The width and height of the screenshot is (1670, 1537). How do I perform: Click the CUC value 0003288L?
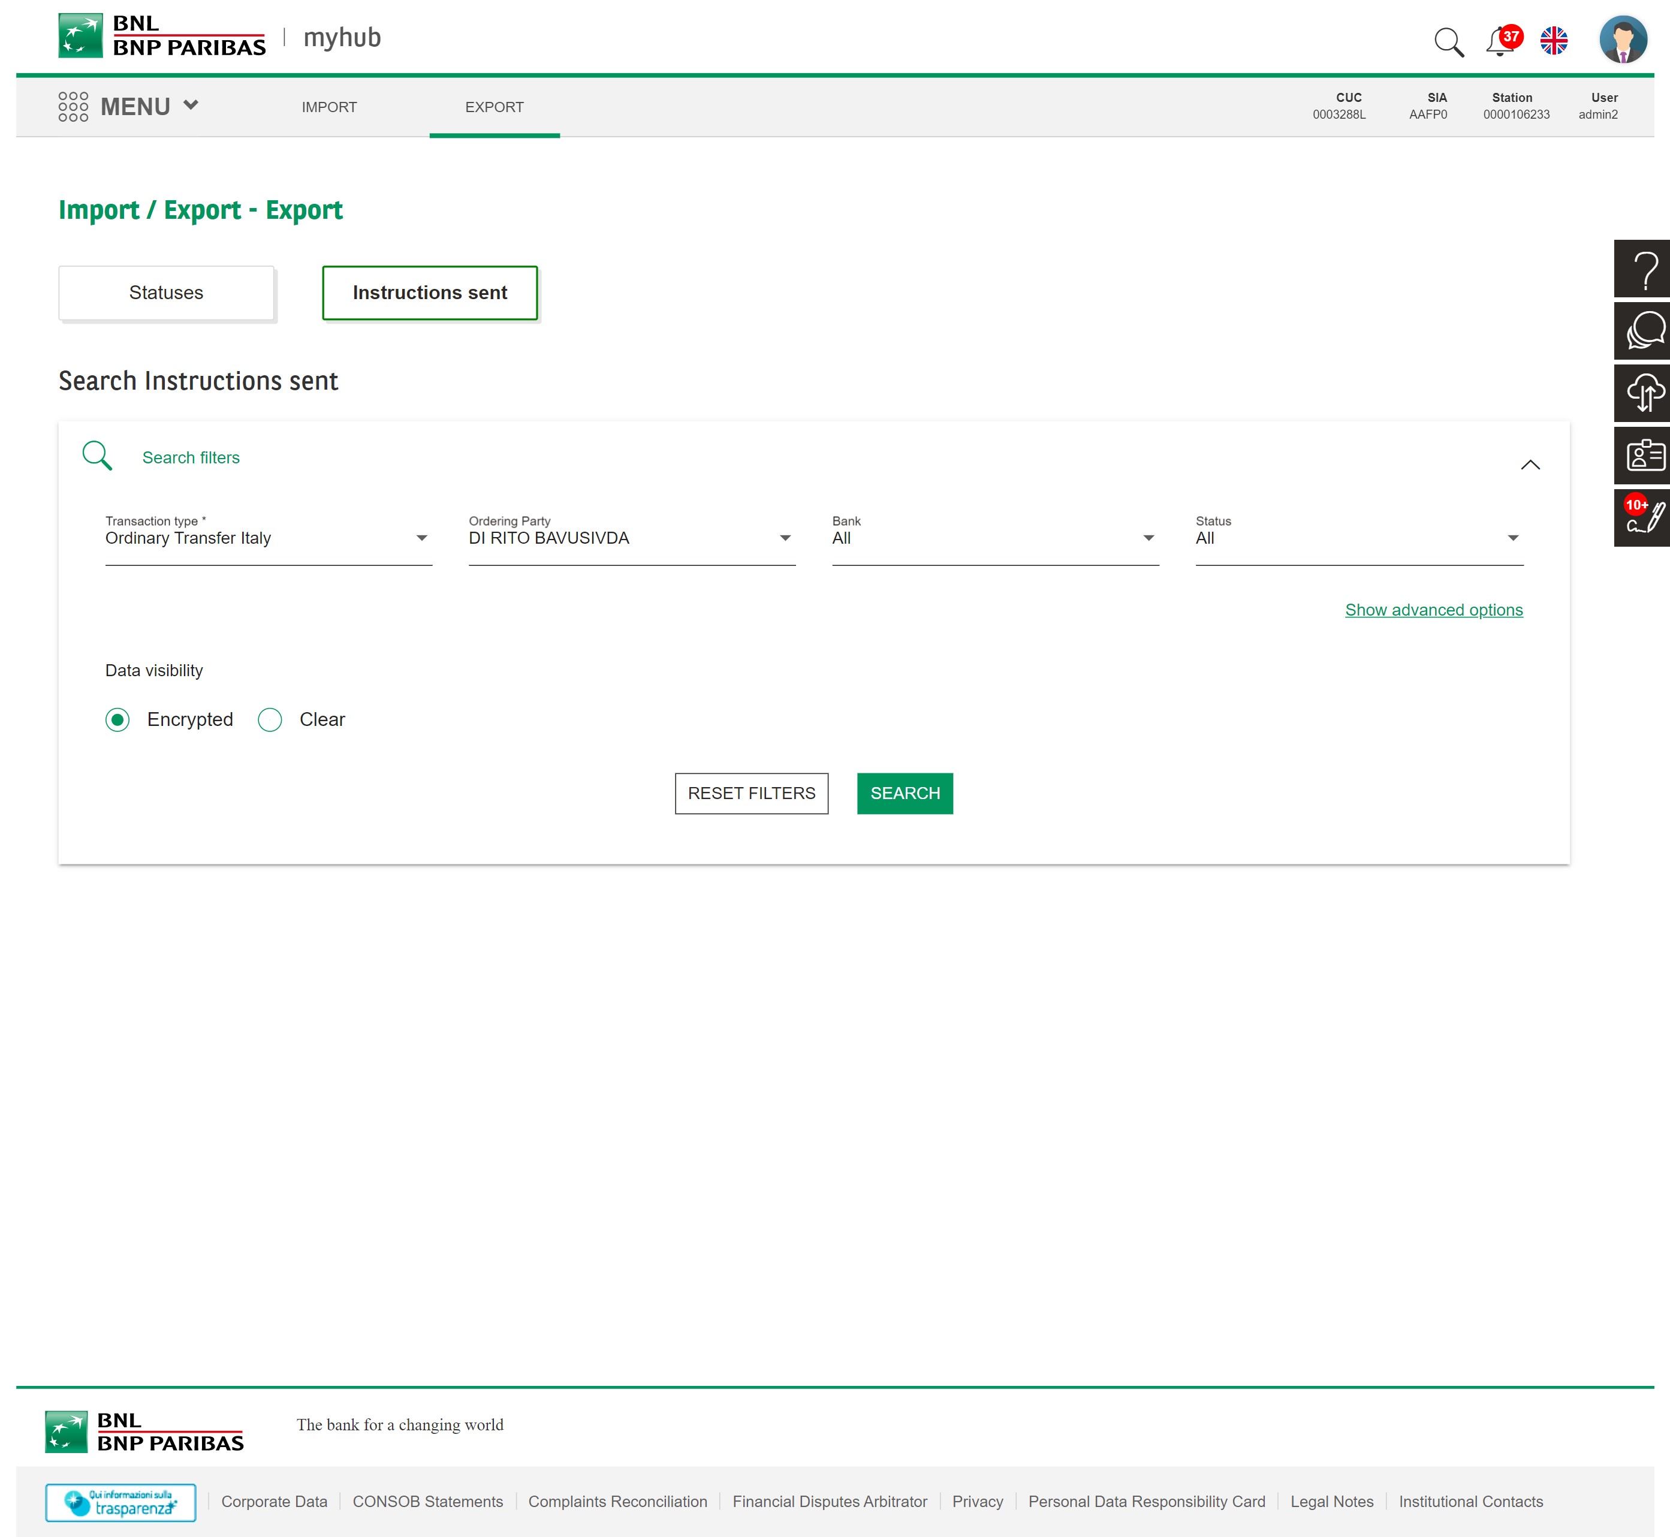tap(1339, 114)
